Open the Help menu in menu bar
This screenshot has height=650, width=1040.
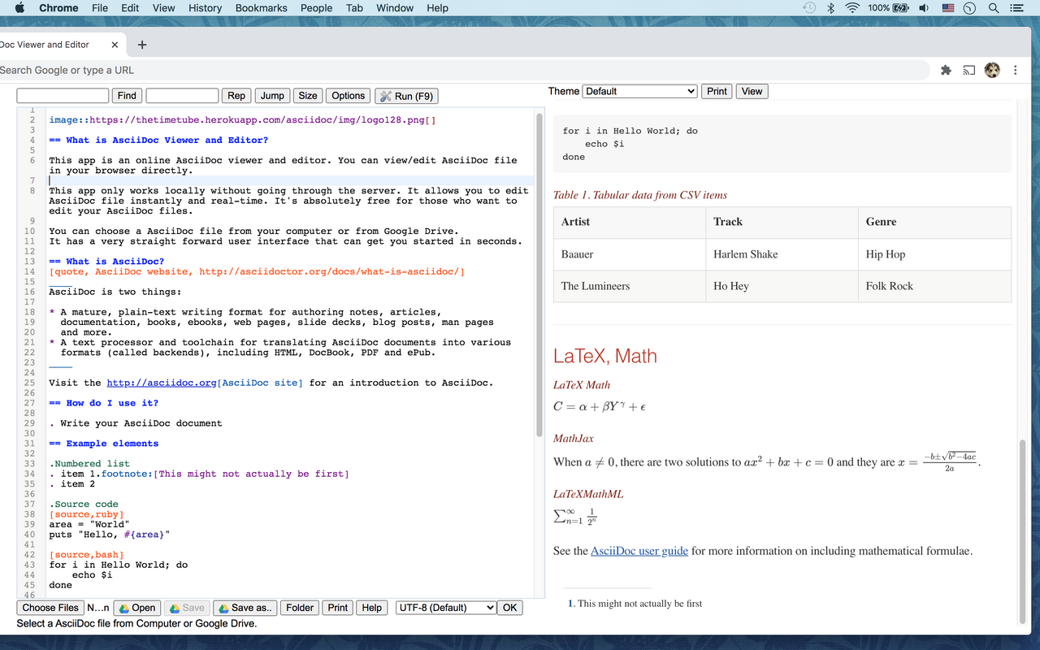click(437, 8)
